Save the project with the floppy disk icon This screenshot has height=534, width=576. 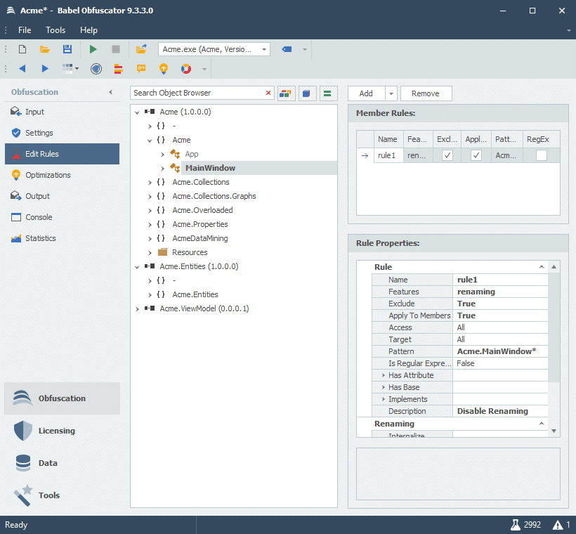click(x=67, y=49)
